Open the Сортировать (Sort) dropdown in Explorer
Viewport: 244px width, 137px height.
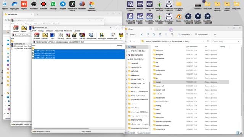185,35
